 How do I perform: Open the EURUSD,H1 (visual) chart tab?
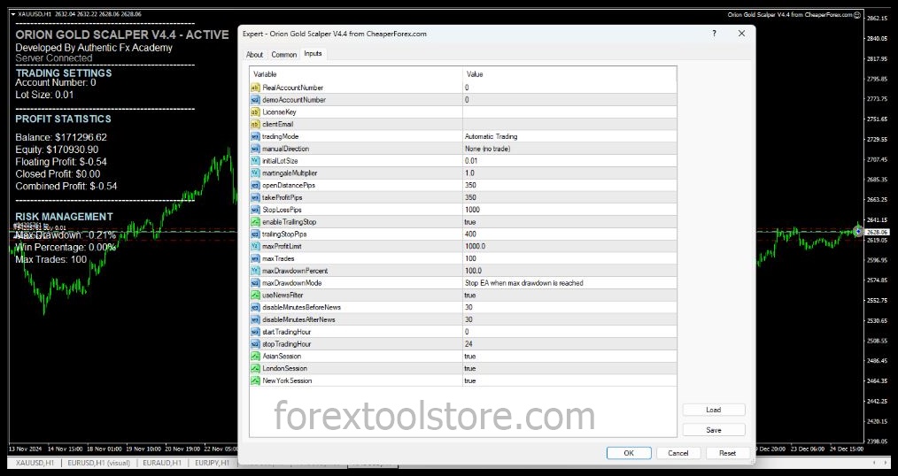tap(99, 463)
